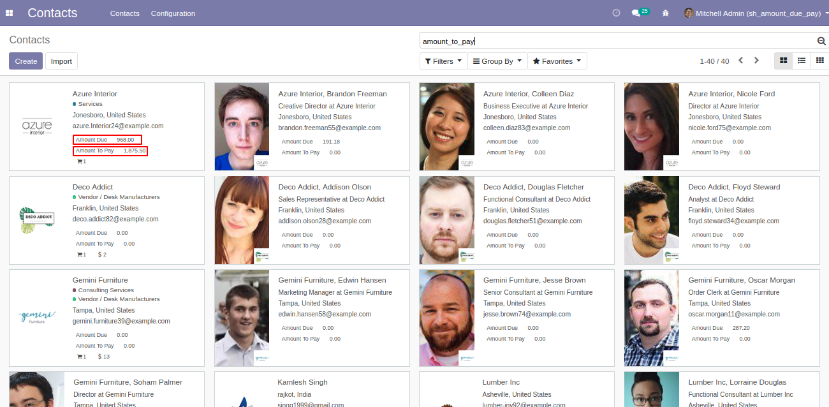Click the Import button
Image resolution: width=829 pixels, height=407 pixels.
tap(61, 61)
